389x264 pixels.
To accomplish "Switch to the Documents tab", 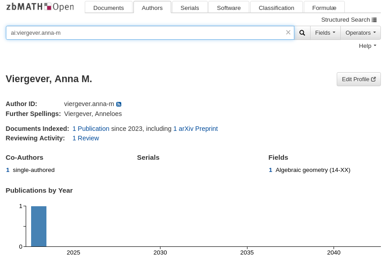I will 109,8.
